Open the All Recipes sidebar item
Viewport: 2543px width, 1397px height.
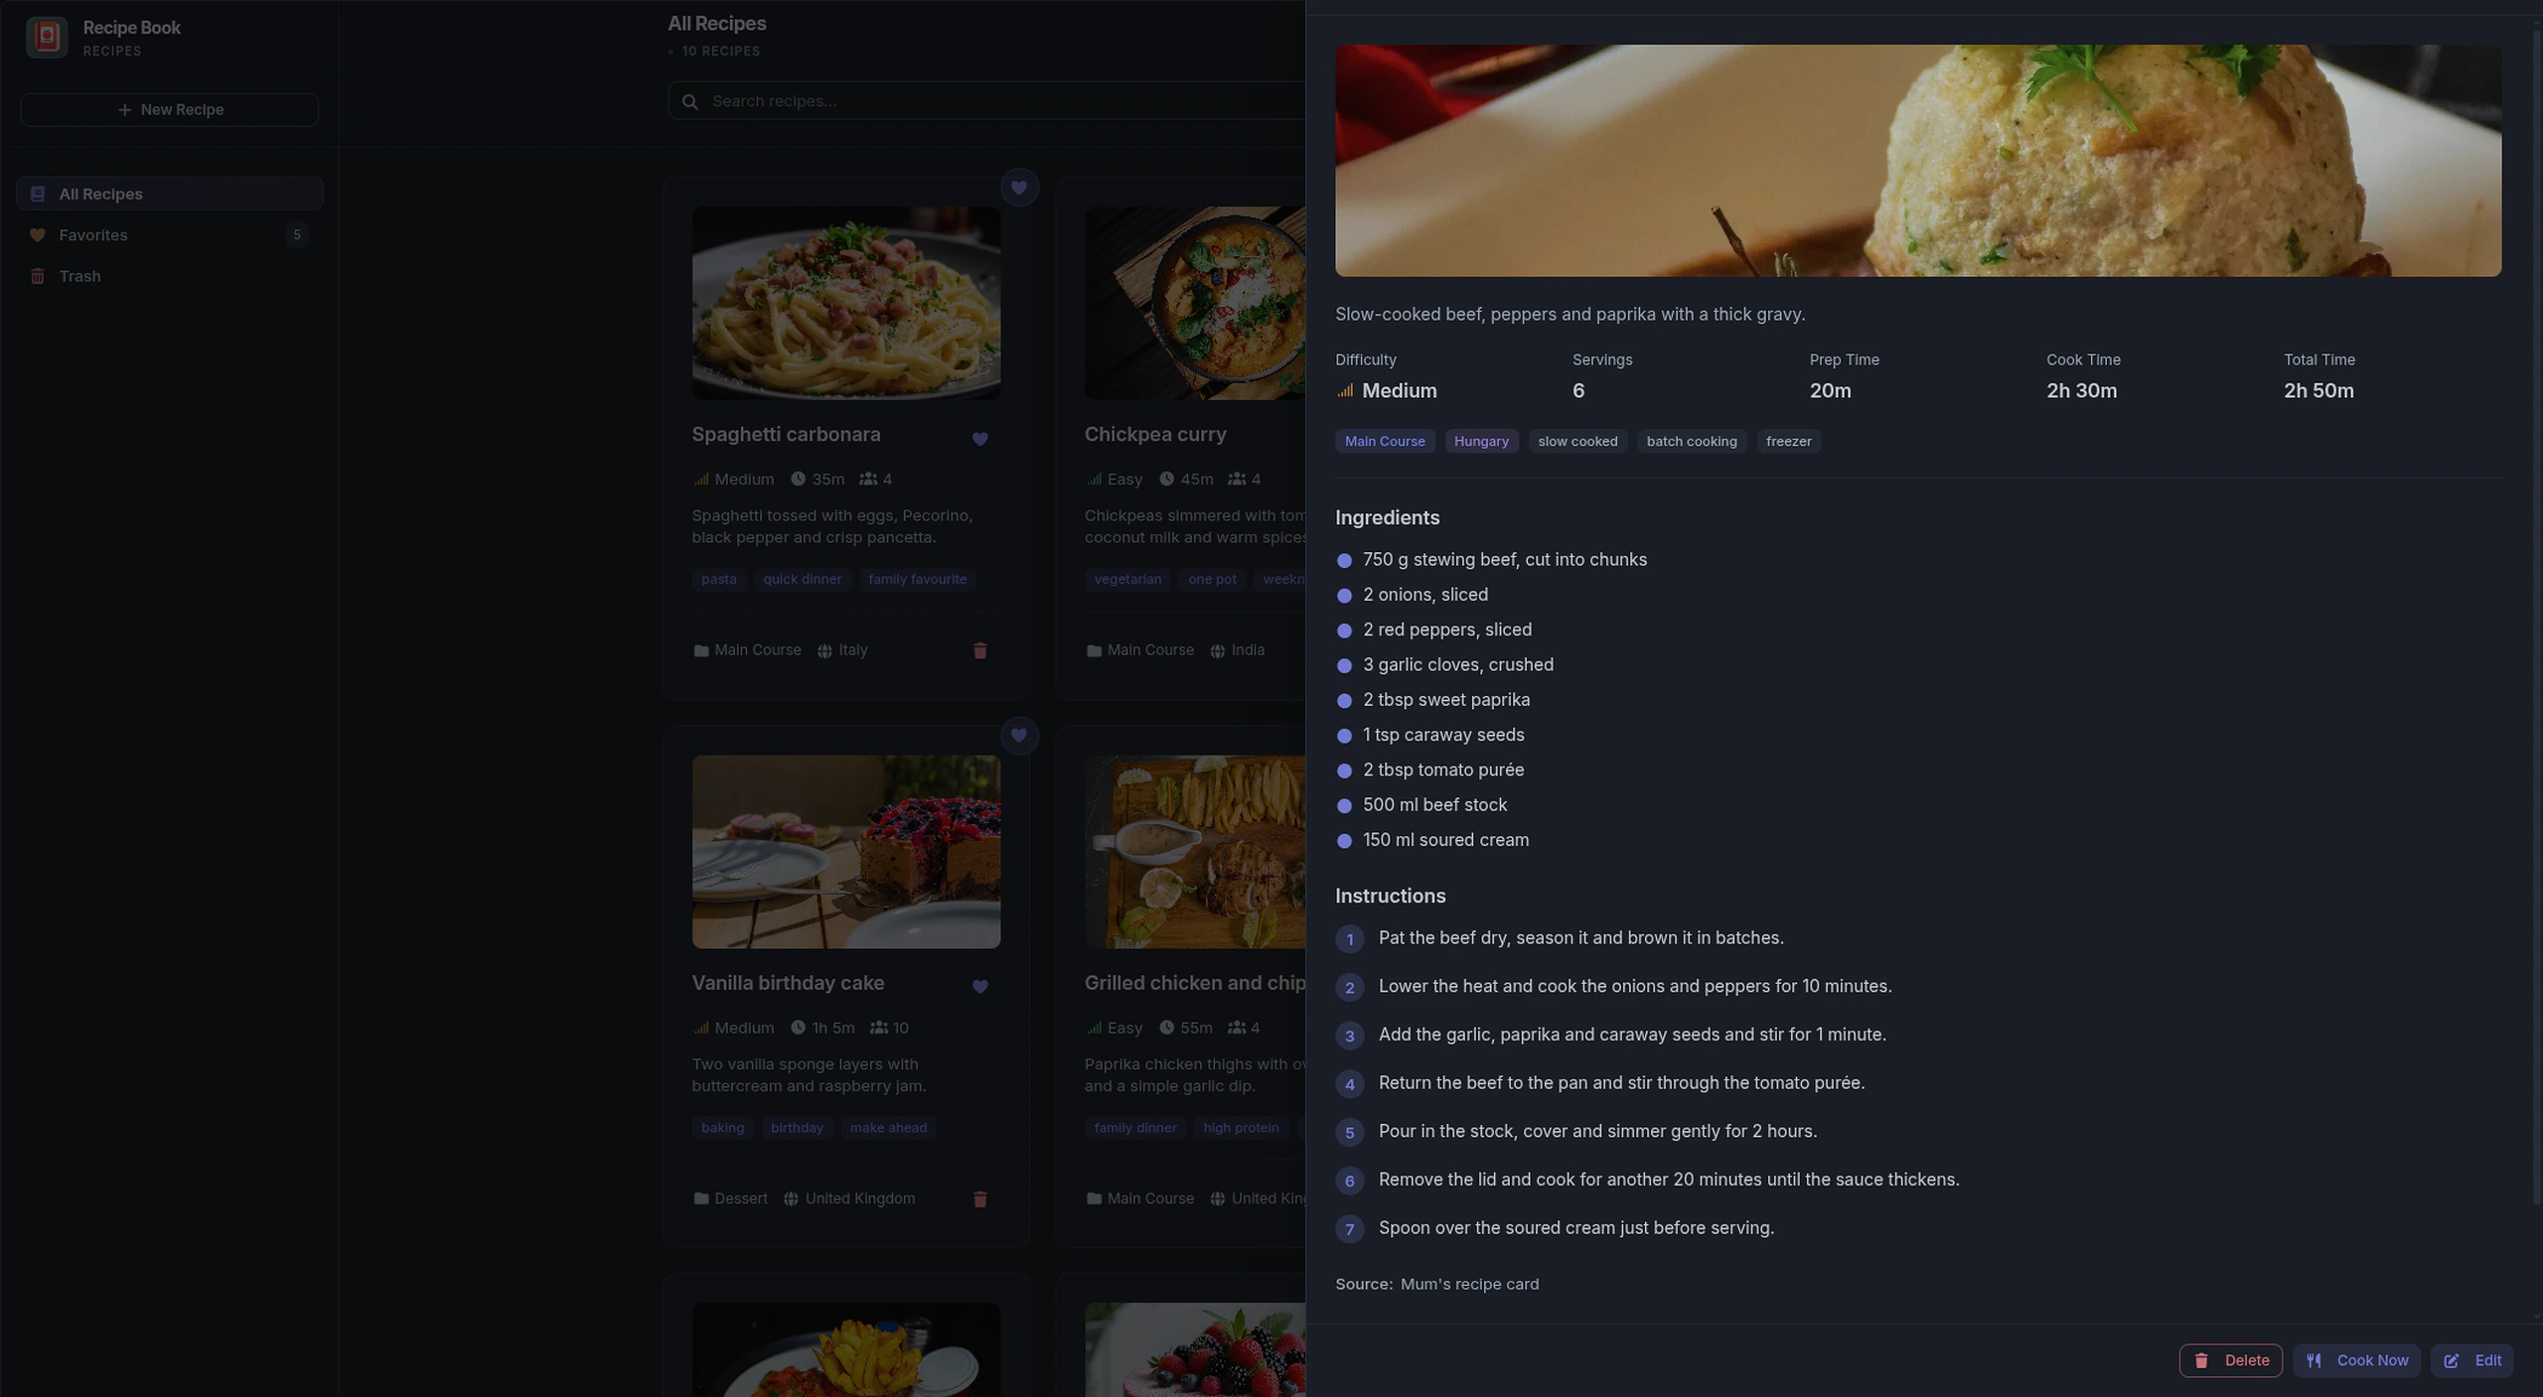[x=170, y=194]
